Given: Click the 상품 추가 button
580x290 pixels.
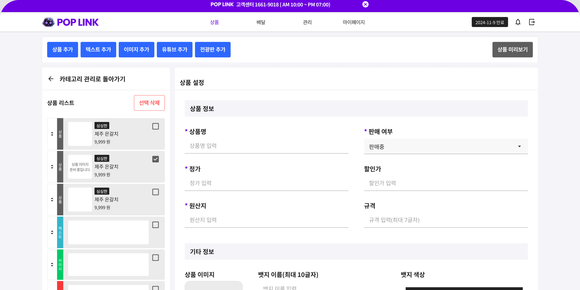Looking at the screenshot, I should pos(63,49).
